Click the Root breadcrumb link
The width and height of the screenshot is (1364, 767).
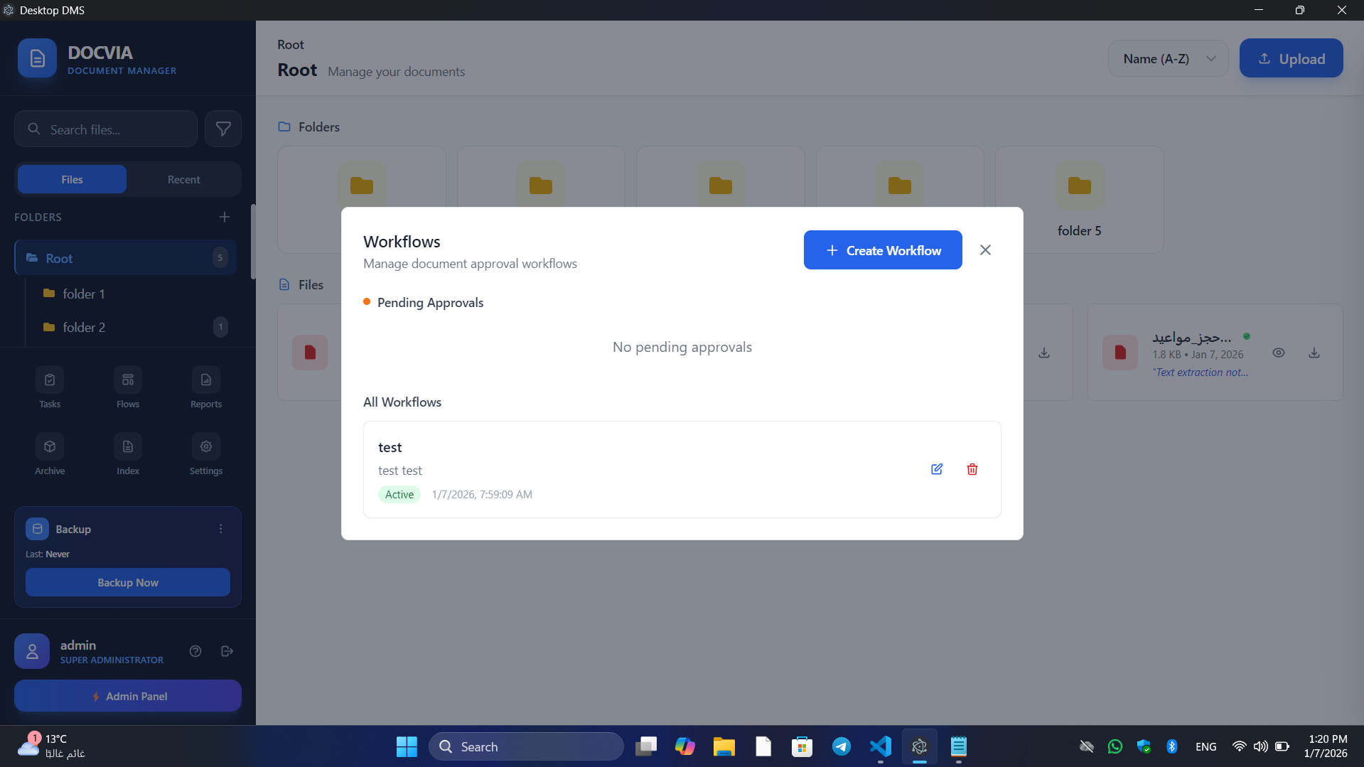(291, 44)
